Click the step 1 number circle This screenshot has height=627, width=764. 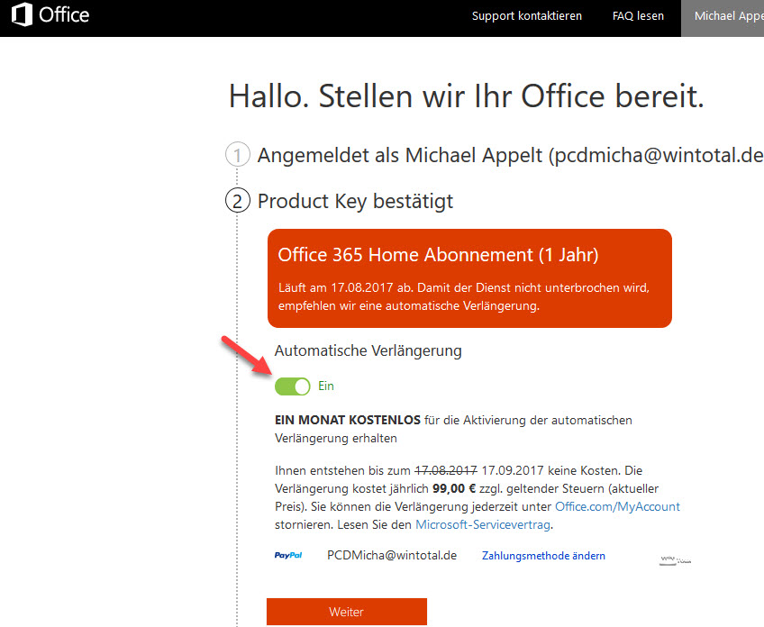click(x=237, y=156)
